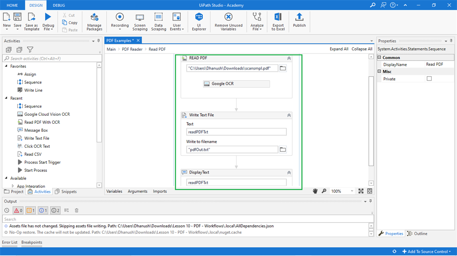Collapse Common property section

tap(379, 57)
